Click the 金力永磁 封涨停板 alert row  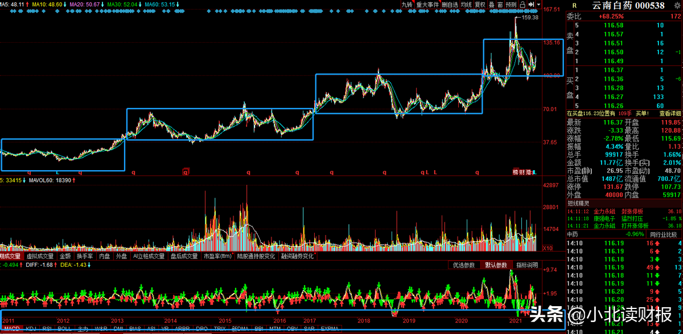point(624,211)
